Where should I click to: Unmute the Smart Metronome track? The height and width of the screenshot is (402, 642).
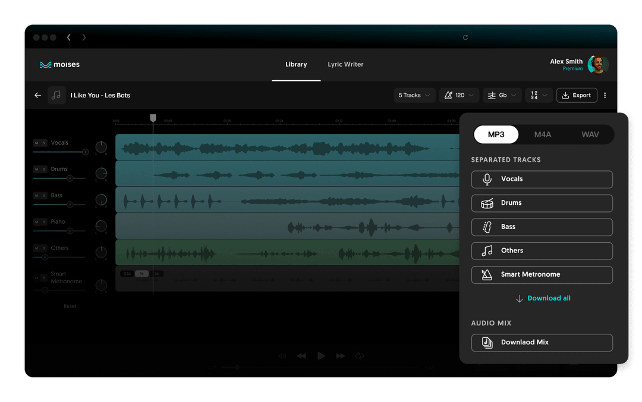point(36,278)
